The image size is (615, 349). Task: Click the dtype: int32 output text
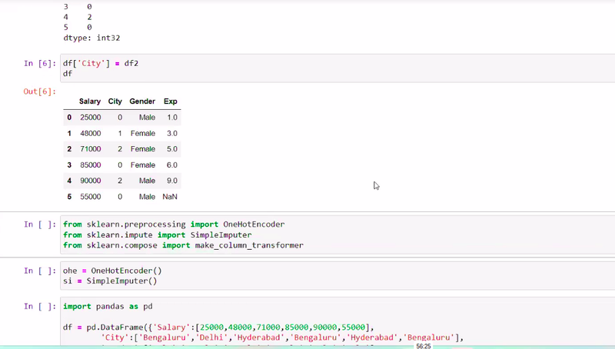click(x=91, y=38)
